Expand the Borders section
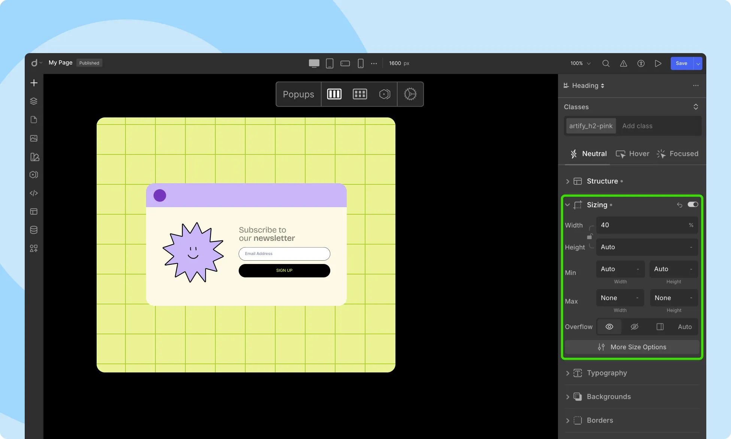Image resolution: width=731 pixels, height=439 pixels. click(x=567, y=421)
